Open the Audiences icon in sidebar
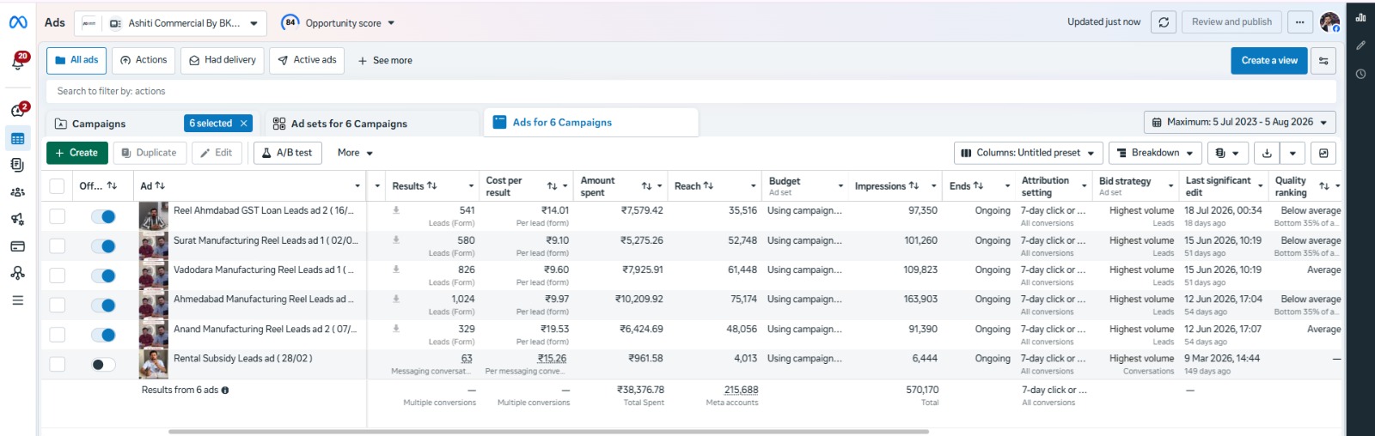Screen dimensions: 1375x436 click(18, 192)
